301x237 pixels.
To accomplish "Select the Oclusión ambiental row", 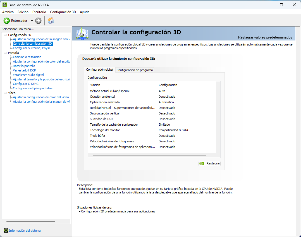I will point(152,97).
